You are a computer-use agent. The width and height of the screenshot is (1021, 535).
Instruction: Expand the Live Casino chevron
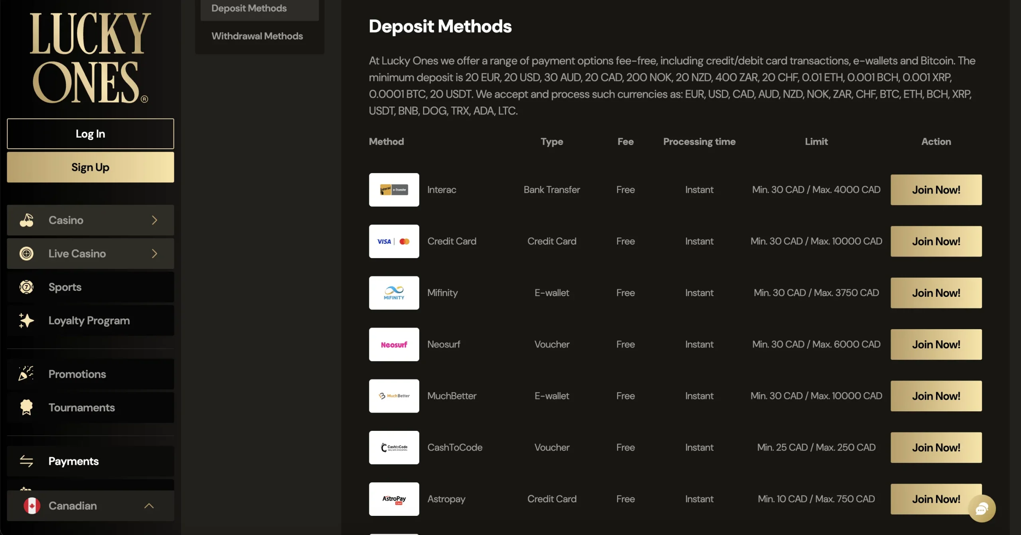click(155, 254)
